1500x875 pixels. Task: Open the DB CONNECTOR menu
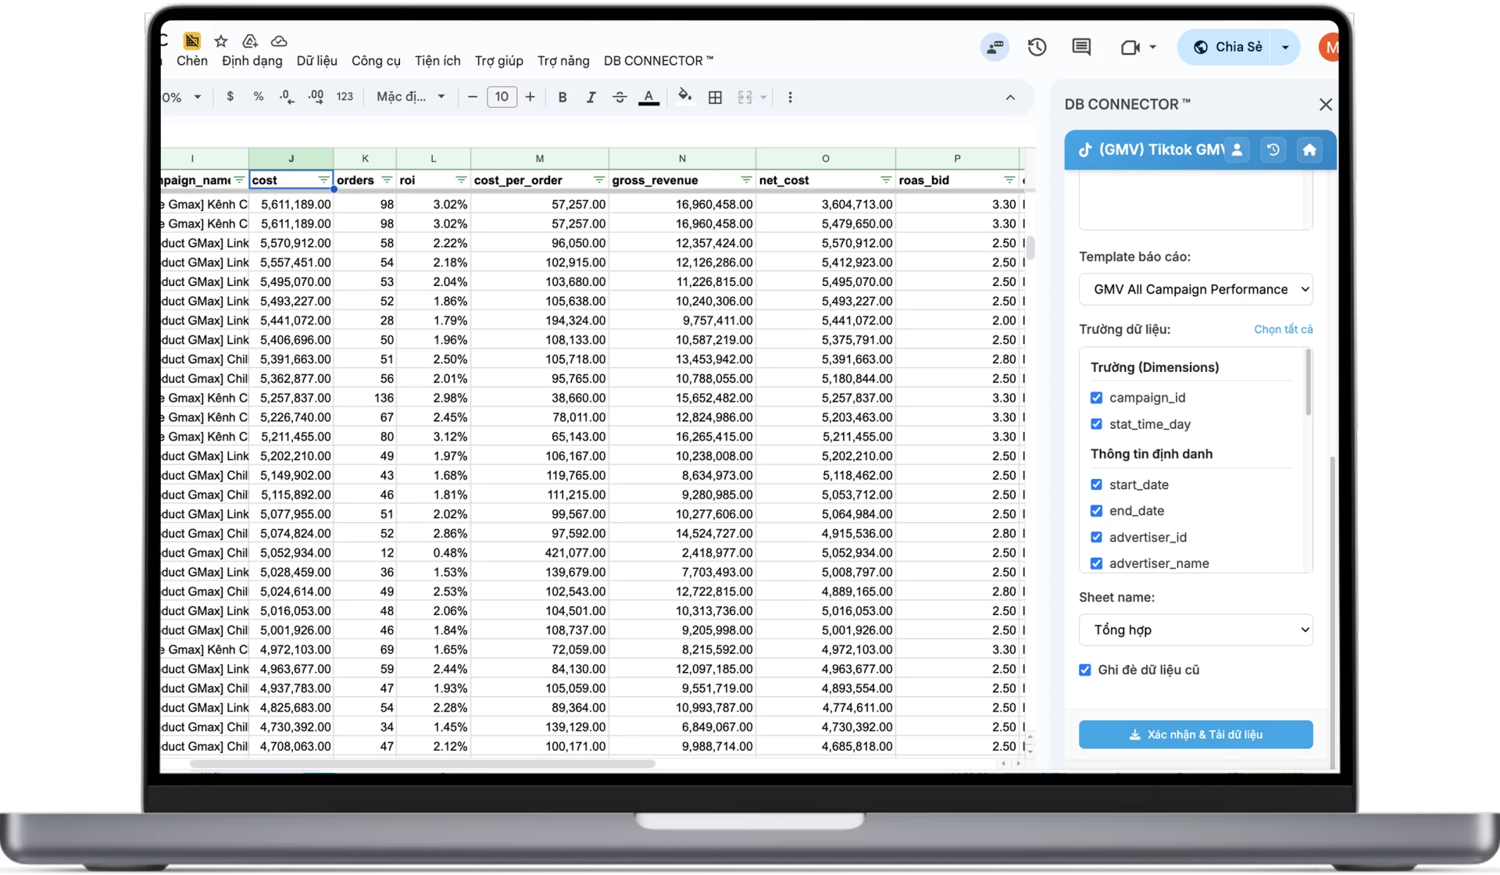click(659, 61)
